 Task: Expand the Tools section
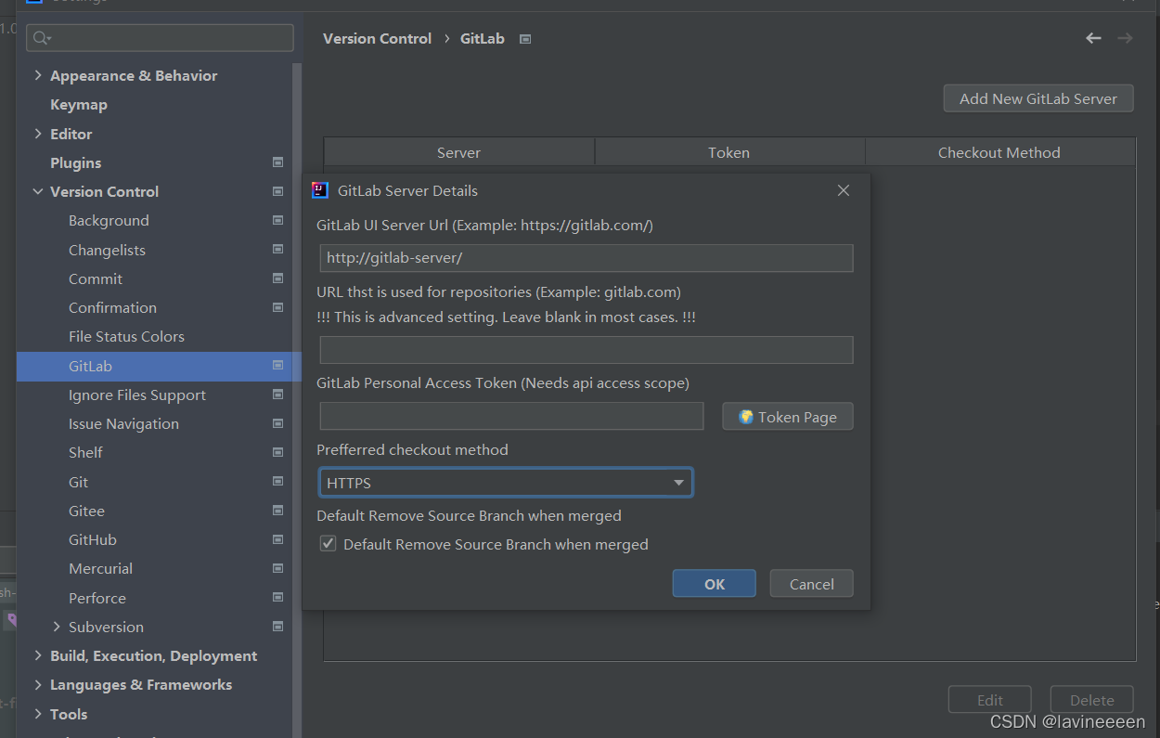pos(38,714)
